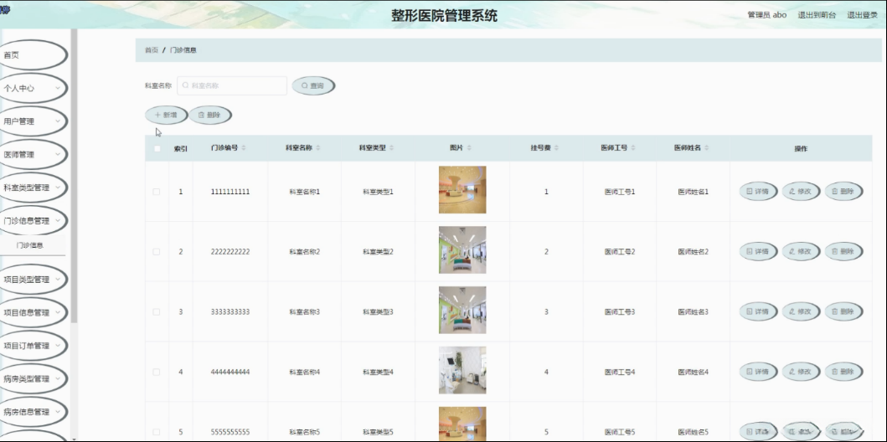Expand 病房类型管理 sidebar menu
887x442 pixels.
tap(33, 378)
